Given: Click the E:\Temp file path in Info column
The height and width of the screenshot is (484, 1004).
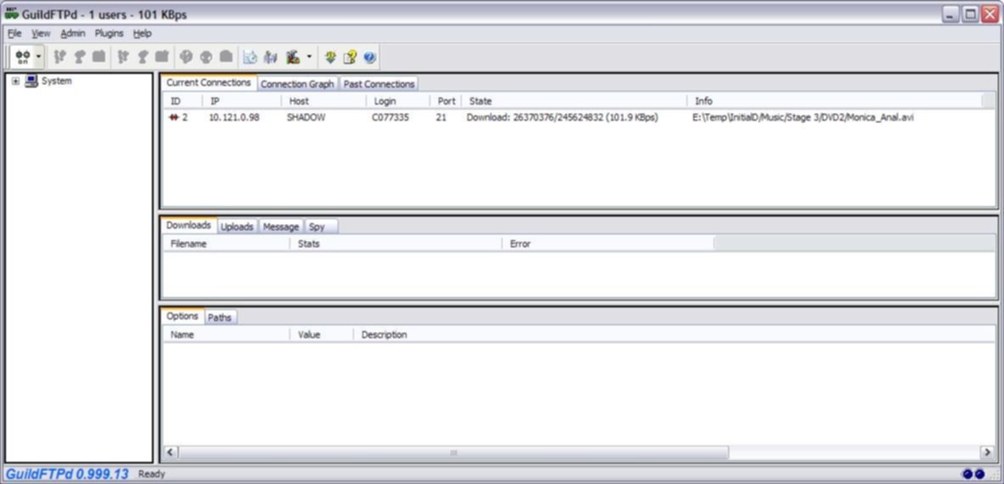Looking at the screenshot, I should click(x=803, y=118).
